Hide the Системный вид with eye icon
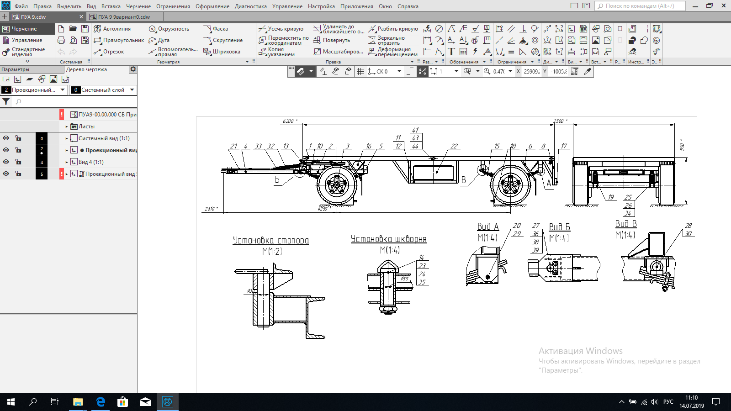 click(x=6, y=138)
